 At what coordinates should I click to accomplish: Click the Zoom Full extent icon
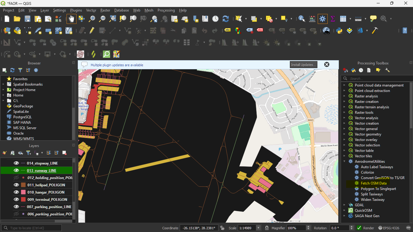113,19
